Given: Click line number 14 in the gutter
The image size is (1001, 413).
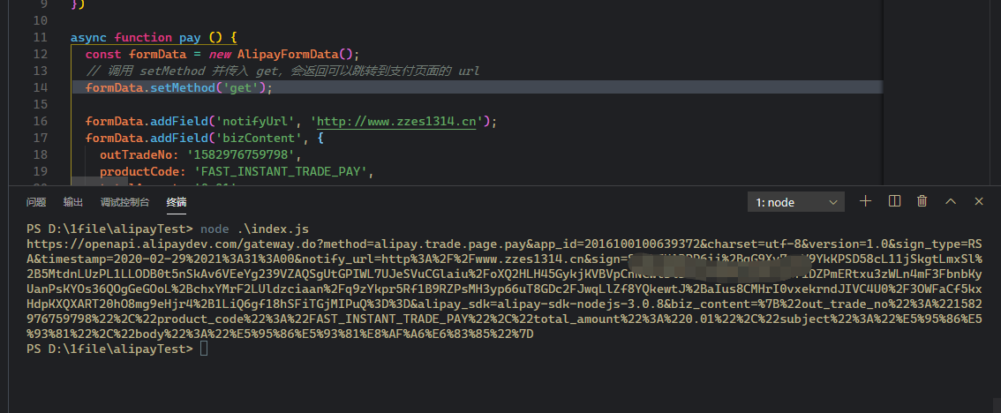Looking at the screenshot, I should [40, 87].
